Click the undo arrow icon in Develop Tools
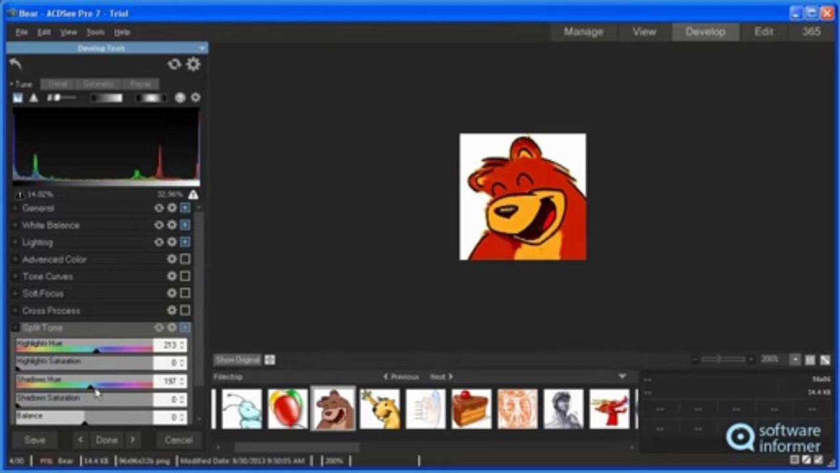 click(16, 64)
